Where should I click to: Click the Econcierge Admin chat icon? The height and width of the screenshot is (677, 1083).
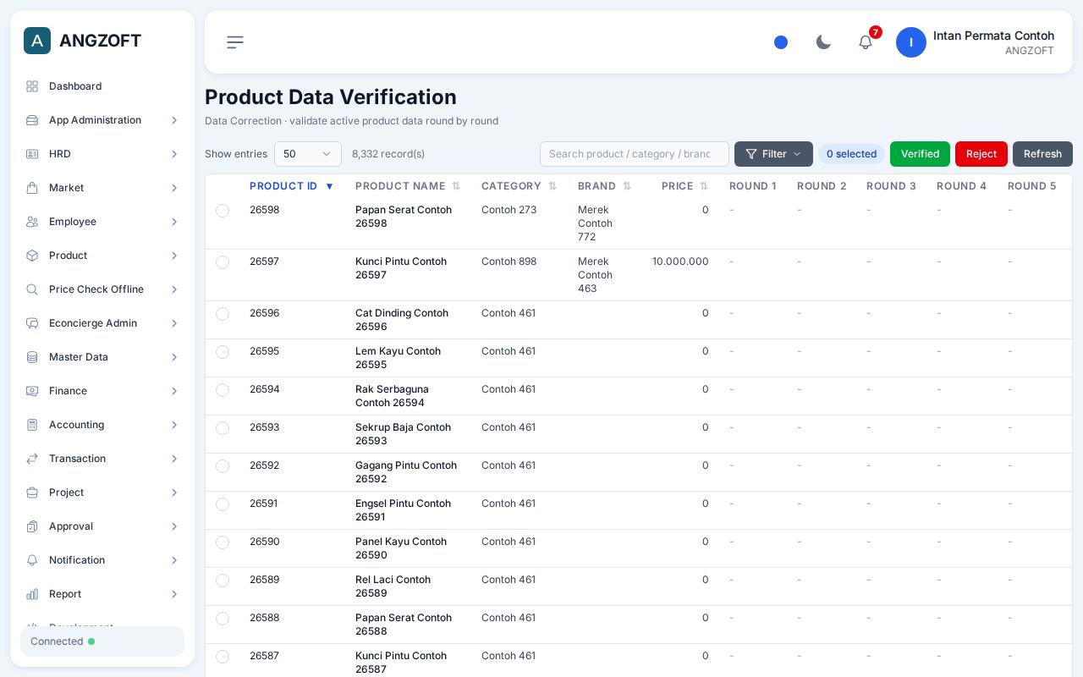tap(32, 323)
